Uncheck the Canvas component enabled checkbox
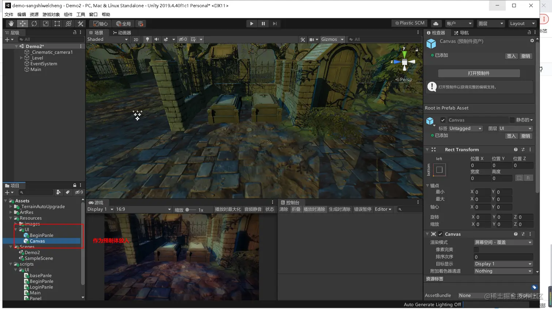Viewport: 552px width, 309px height. coord(441,234)
